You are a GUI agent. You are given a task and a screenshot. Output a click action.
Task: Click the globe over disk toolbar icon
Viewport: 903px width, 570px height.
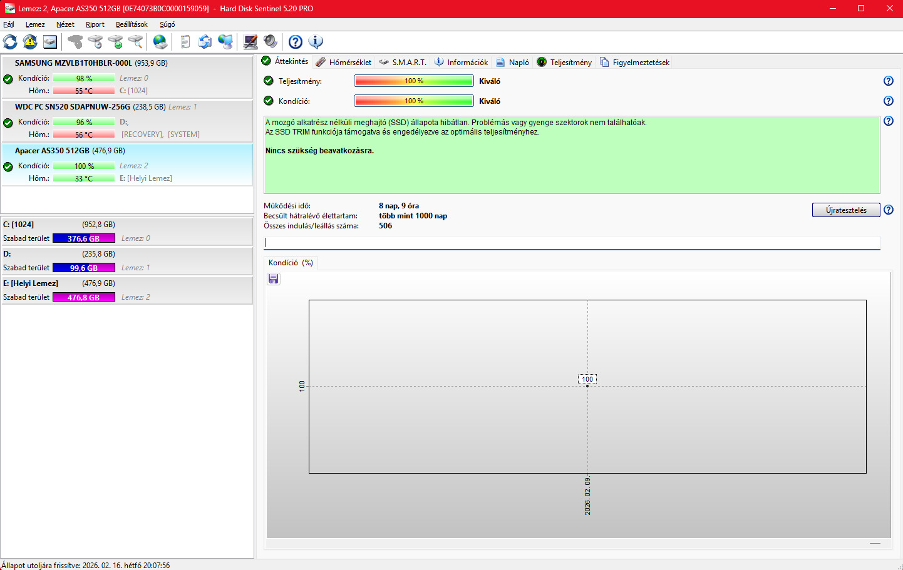tap(160, 42)
